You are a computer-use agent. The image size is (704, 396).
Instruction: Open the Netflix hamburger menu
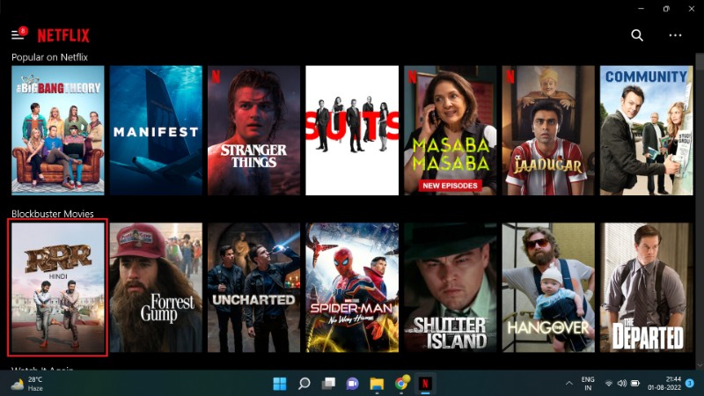[x=17, y=35]
